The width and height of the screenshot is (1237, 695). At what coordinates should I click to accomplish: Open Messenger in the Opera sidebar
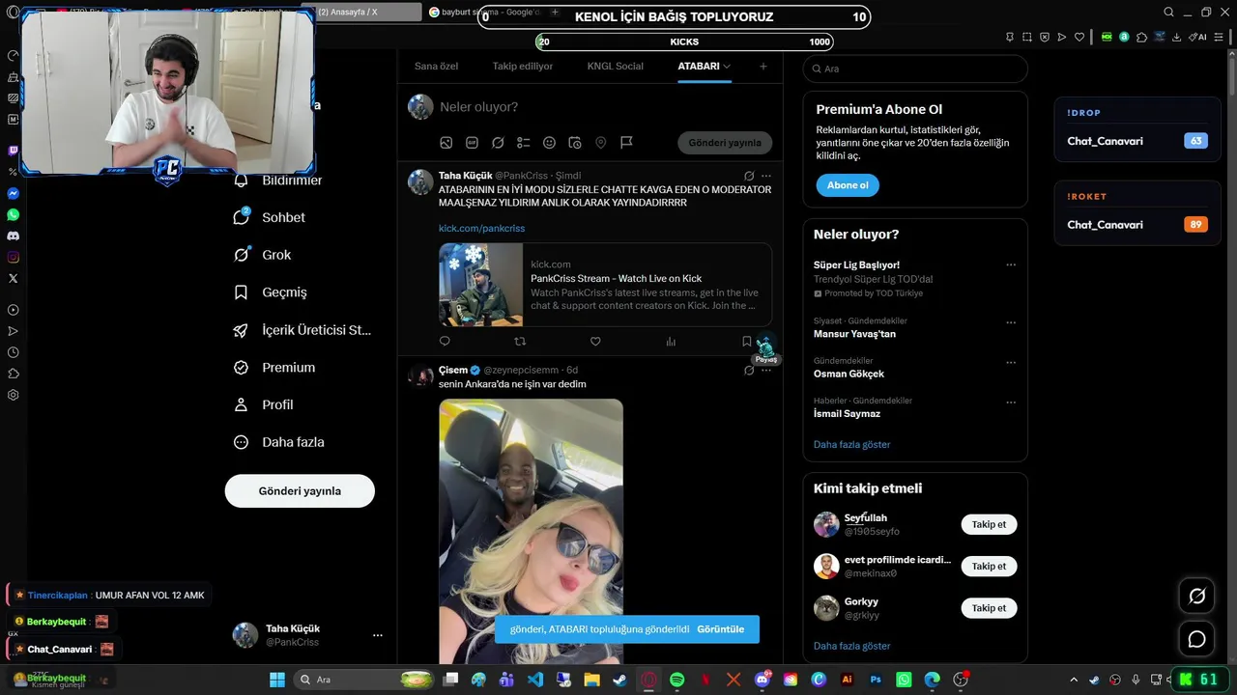pyautogui.click(x=13, y=193)
